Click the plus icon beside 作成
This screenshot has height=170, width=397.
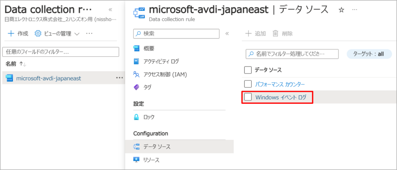(x=11, y=34)
